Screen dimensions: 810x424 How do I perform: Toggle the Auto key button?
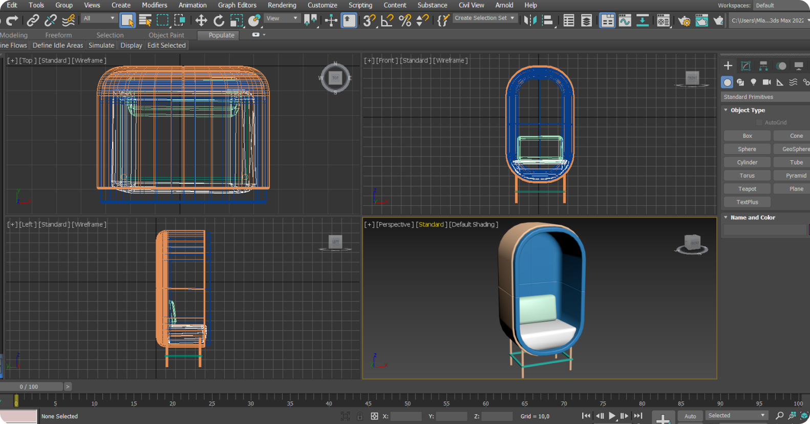[x=690, y=416]
